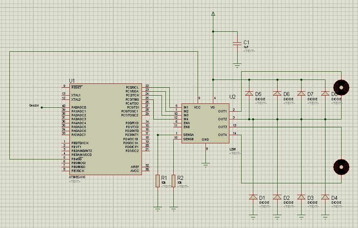Select the D8 diode symbol beside the motor
The height and width of the screenshot is (228, 358).
(325, 93)
